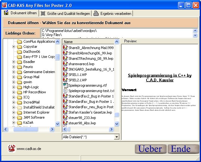
Task: Expand the JAM Software folder node
Action: tap(14, 118)
